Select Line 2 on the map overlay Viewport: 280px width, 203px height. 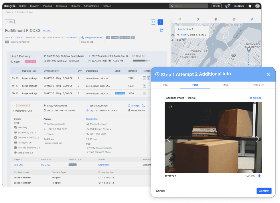(x=190, y=29)
